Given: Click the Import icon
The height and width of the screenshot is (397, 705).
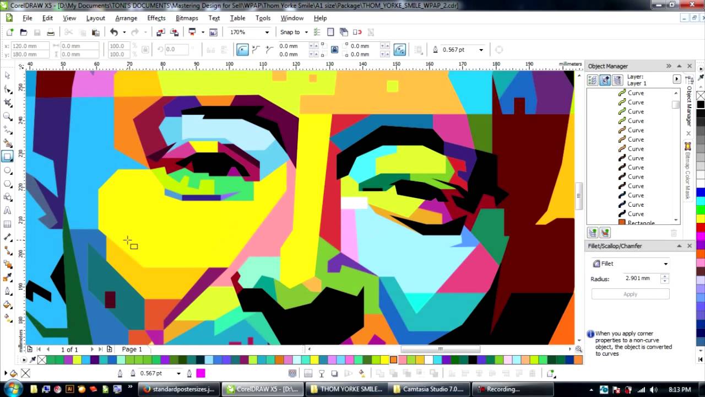Looking at the screenshot, I should 160,32.
